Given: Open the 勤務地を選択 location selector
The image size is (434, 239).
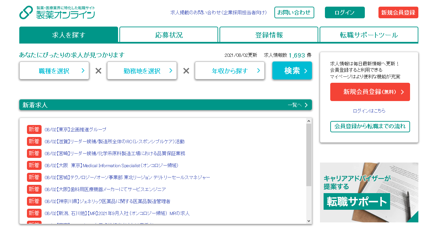Looking at the screenshot, I should (x=142, y=70).
